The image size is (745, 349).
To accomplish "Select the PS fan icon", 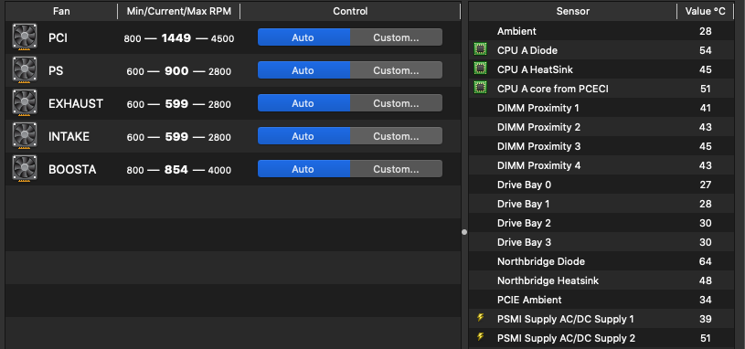I will 25,70.
